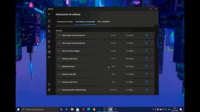This screenshot has width=200, height=112.
Task: Download the Refreshrate Service
Action: (146, 66)
